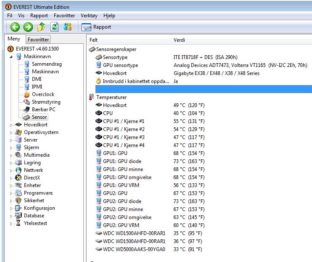
Task: Refresh the view using the refresh icon
Action: coord(54,27)
